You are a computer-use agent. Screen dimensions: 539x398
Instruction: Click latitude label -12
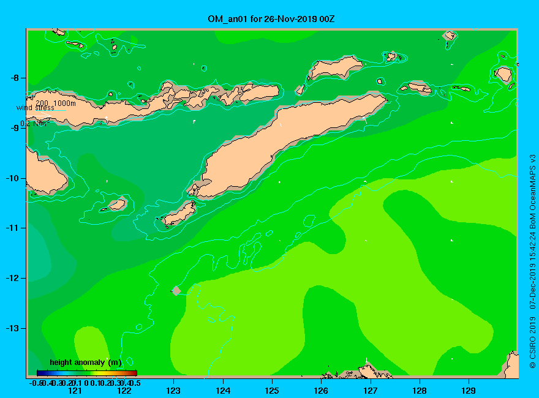(x=13, y=279)
